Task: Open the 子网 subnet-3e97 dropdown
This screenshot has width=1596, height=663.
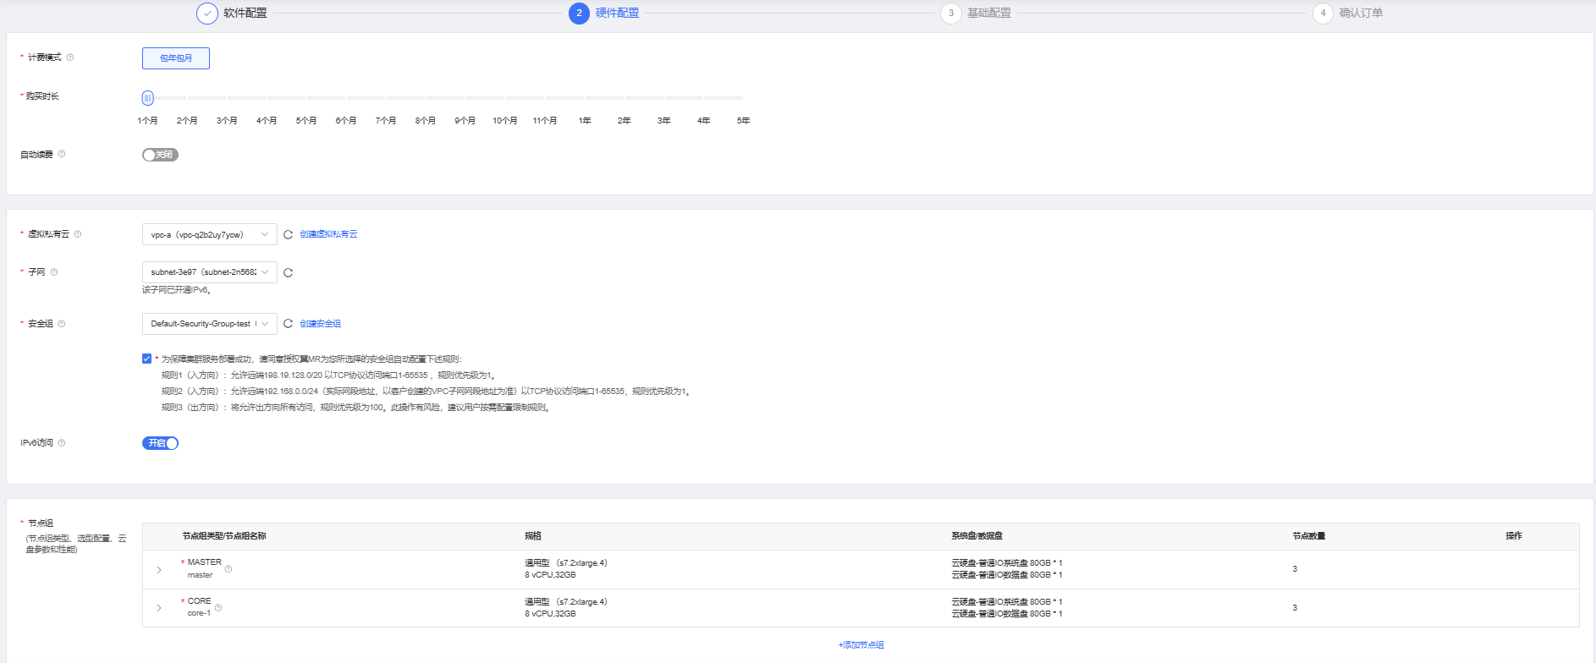Action: point(210,272)
